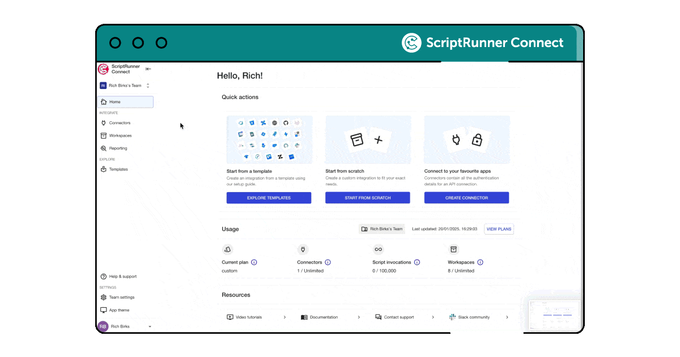Click the Rich Birks's Team usage chip

point(382,229)
